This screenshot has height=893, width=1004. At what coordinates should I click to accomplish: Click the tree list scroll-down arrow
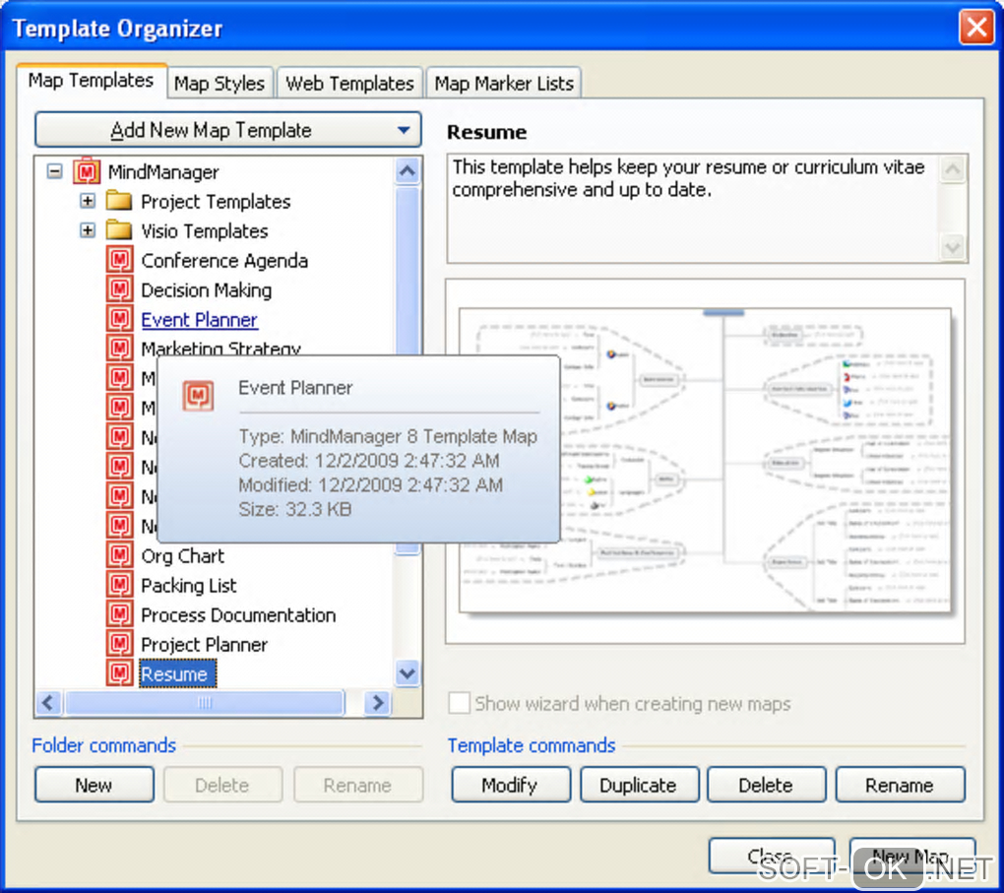click(x=408, y=673)
